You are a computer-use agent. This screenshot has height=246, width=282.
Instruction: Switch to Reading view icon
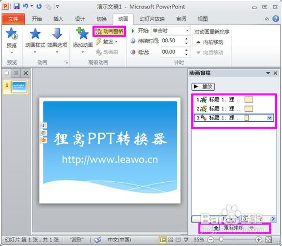(x=178, y=240)
